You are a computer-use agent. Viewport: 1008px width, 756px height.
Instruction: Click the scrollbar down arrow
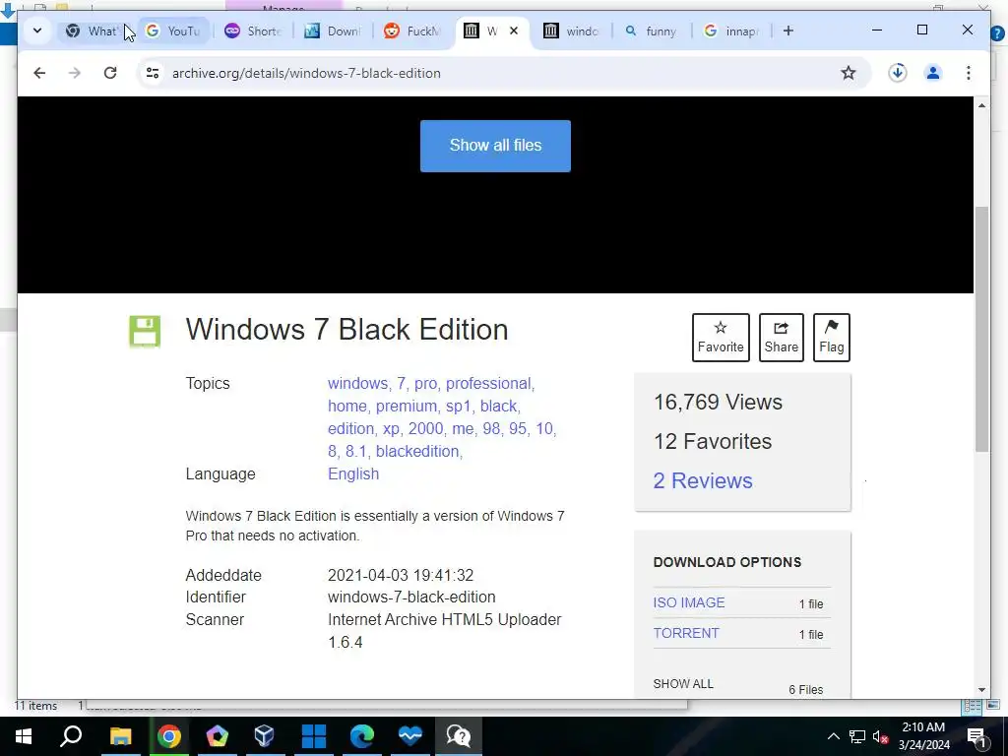coord(981,690)
